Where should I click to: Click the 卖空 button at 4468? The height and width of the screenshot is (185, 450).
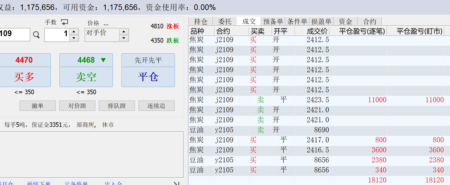pos(86,70)
